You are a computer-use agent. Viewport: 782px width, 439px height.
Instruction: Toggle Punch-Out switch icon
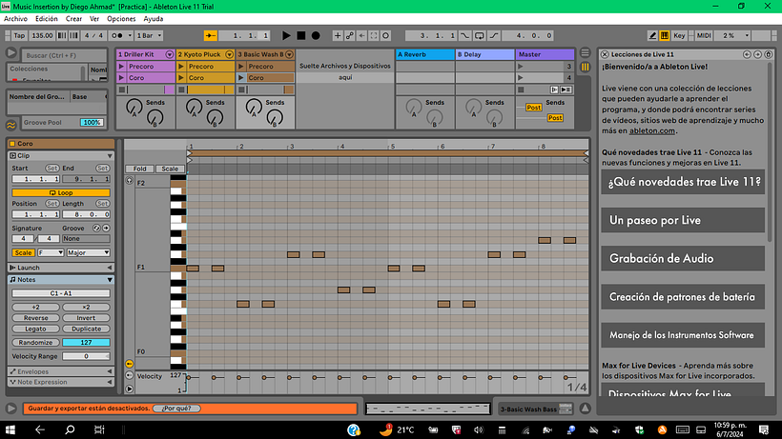494,36
